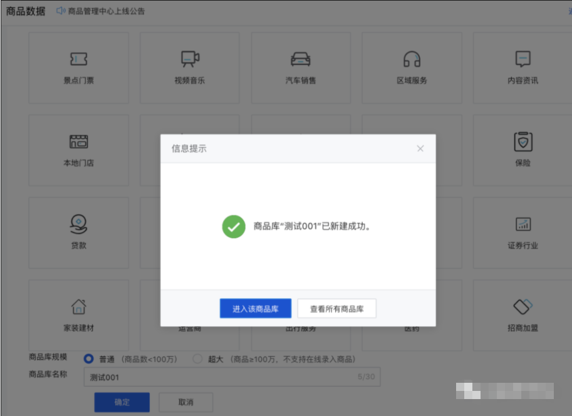
Task: Click the 查看所有商品库 button
Action: (x=336, y=308)
